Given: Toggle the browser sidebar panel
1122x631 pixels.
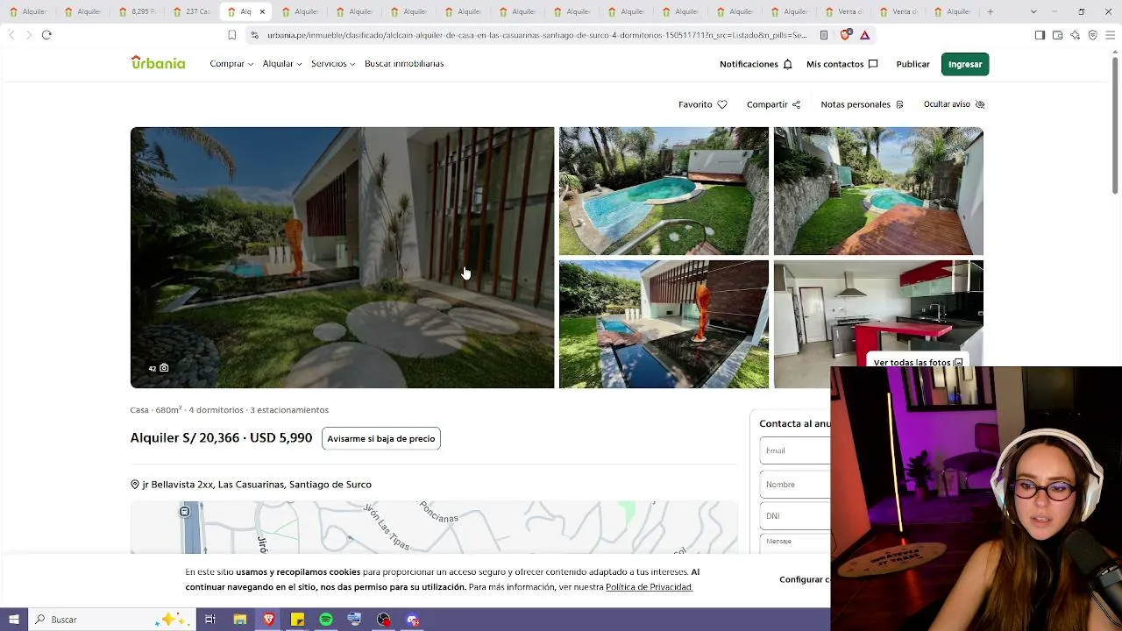Looking at the screenshot, I should (1040, 35).
